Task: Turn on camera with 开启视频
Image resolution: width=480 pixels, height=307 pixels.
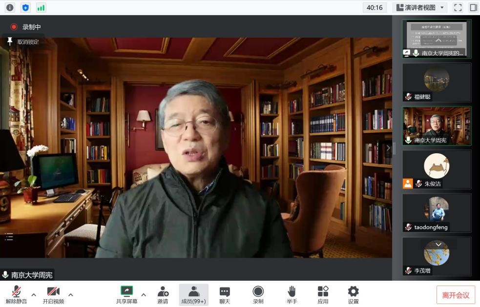Action: [53, 295]
